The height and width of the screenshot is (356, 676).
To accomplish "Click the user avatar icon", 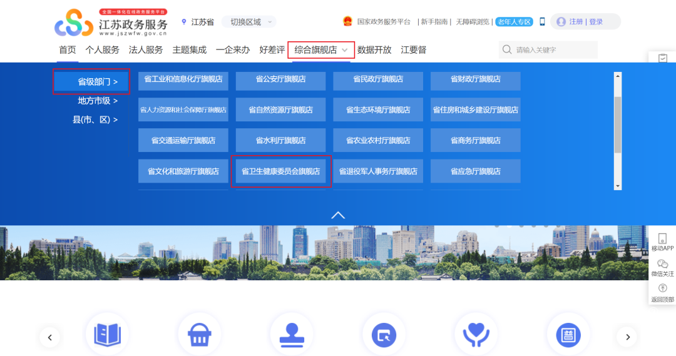I will tap(561, 21).
